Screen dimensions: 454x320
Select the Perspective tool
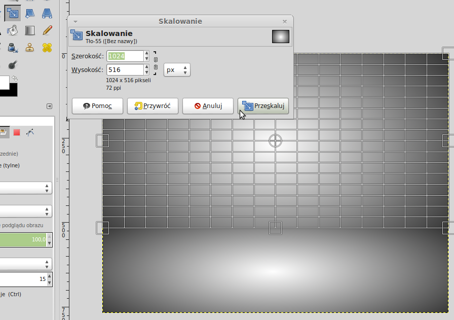pos(47,13)
